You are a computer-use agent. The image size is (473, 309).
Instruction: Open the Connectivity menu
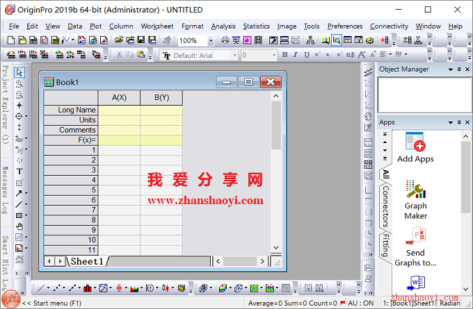[389, 26]
